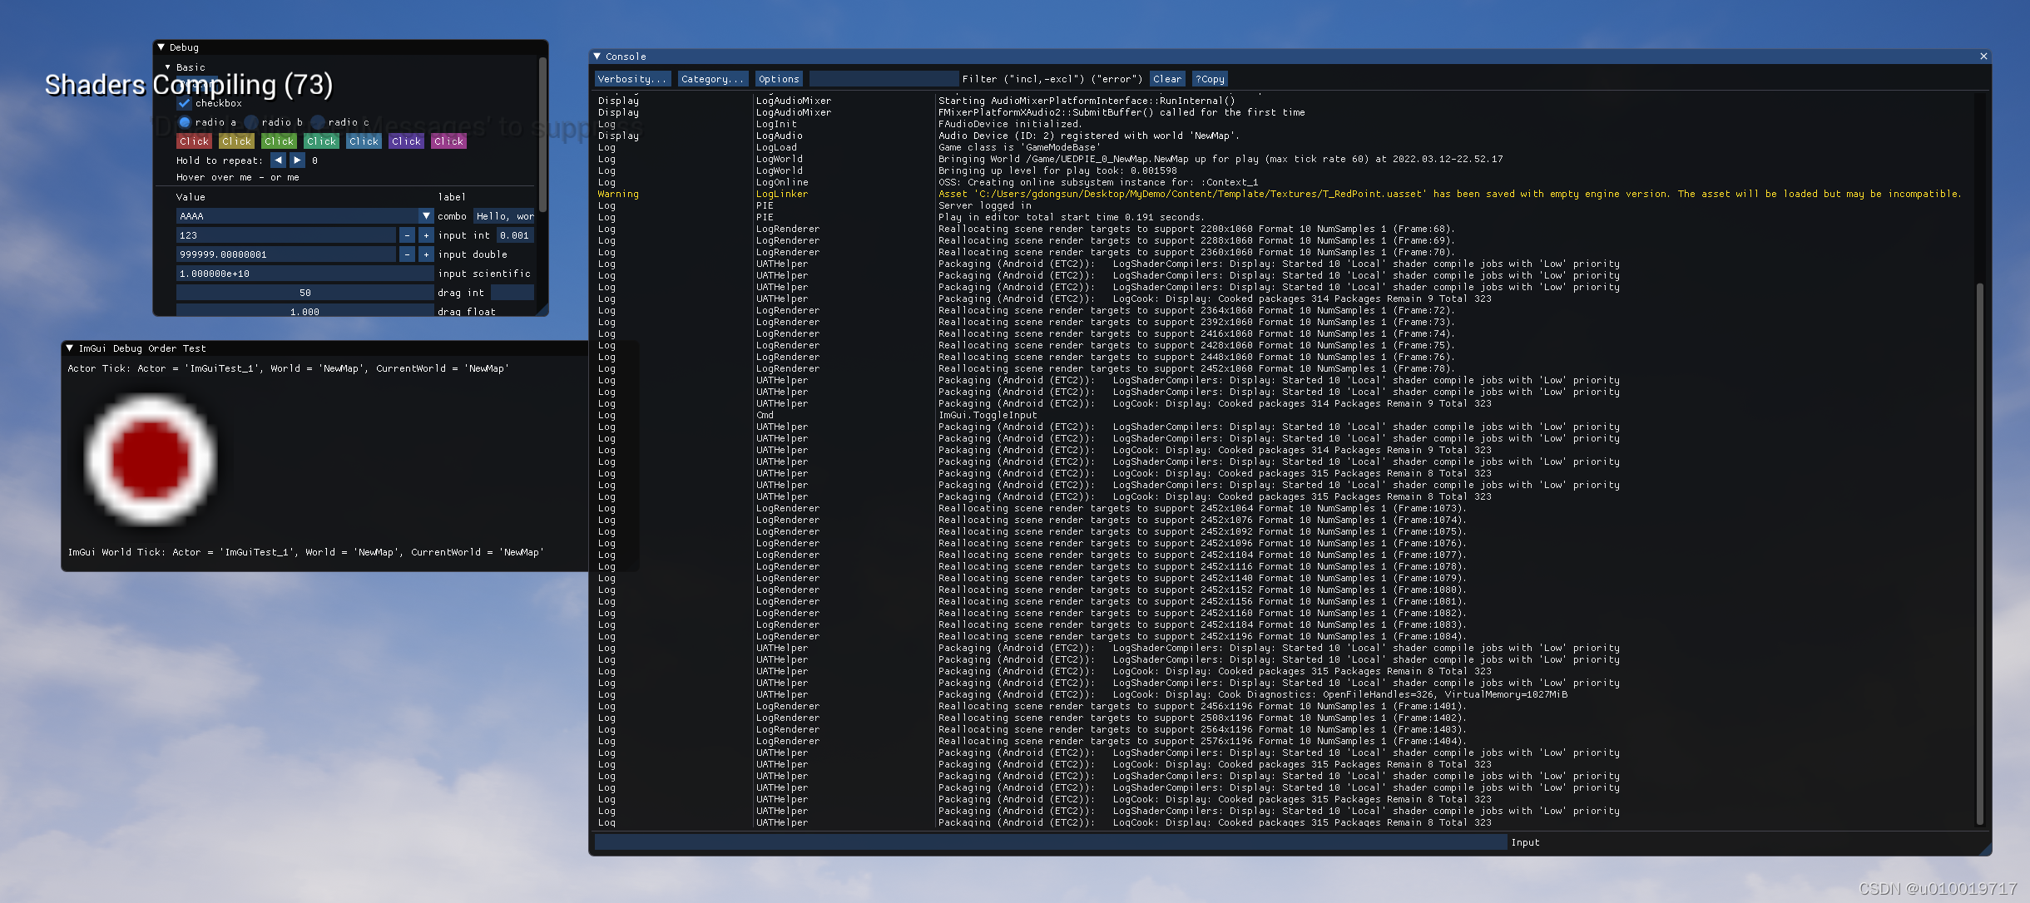Screen dimensions: 2030x903
Task: Open the Verbosity menu
Action: (x=632, y=79)
